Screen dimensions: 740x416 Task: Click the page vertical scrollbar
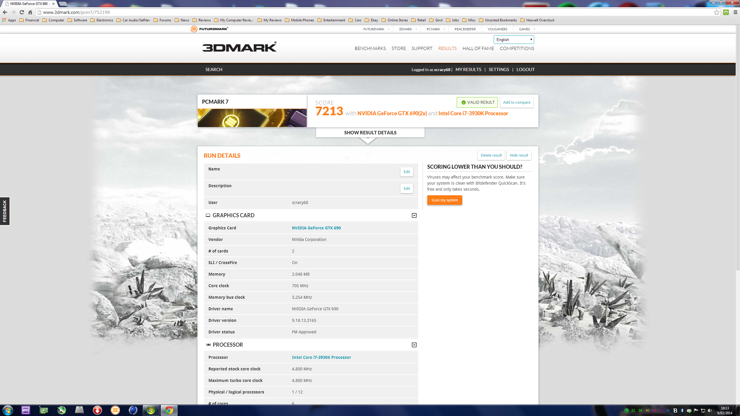tap(737, 147)
